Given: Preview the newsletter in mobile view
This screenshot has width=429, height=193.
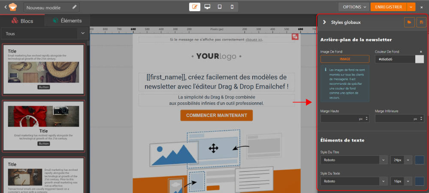Looking at the screenshot, I should (232, 7).
